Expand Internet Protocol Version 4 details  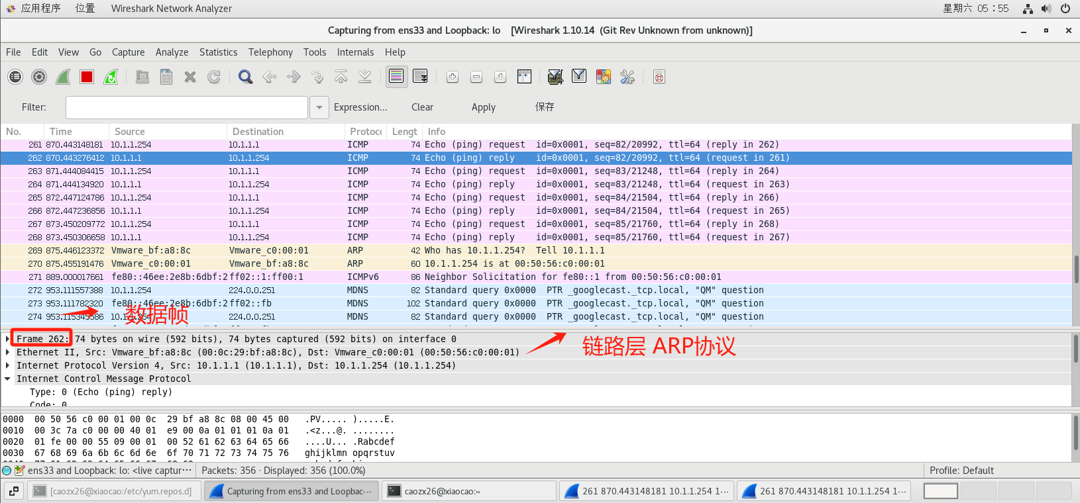click(7, 365)
